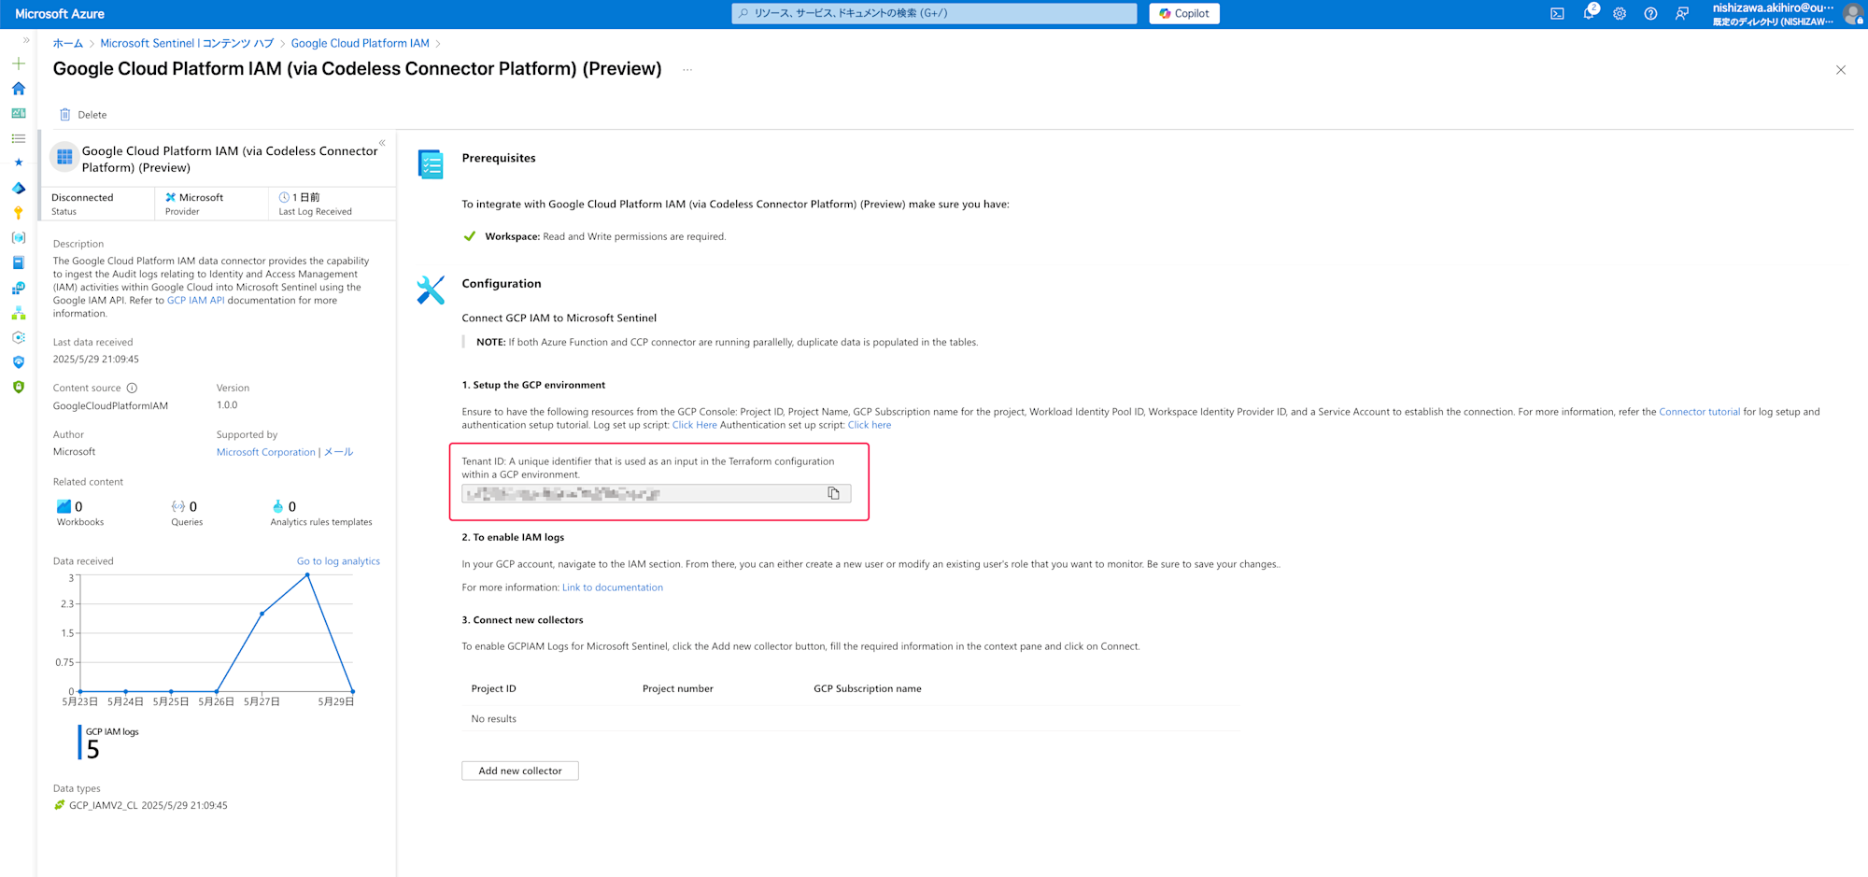Click the Content source info icon
Viewport: 1868px width, 877px height.
(x=132, y=388)
